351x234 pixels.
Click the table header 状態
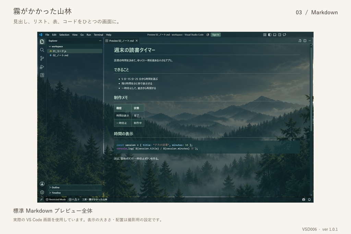(138, 108)
